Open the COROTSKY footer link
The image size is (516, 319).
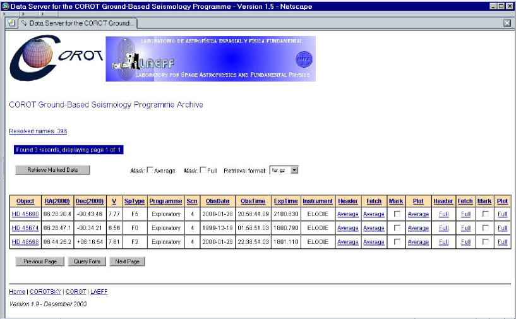(x=45, y=292)
